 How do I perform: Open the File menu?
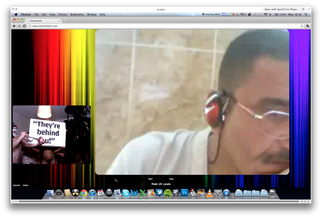36,14
